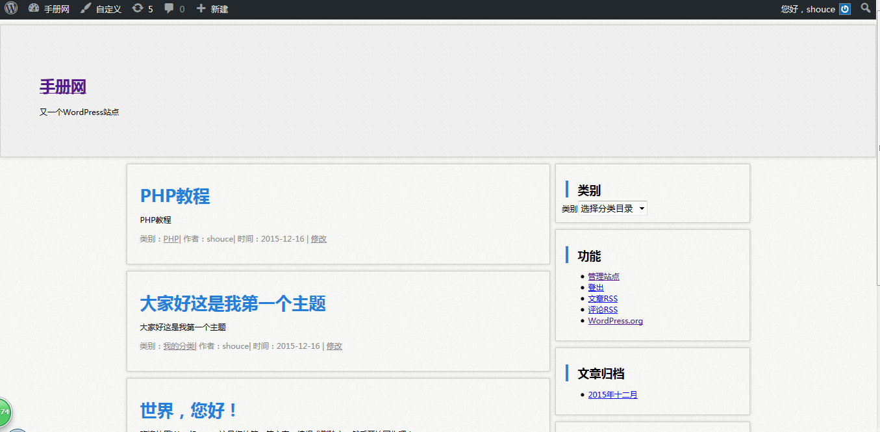Expand the 选择分类目录 category dropdown
This screenshot has width=880, height=432.
[612, 209]
